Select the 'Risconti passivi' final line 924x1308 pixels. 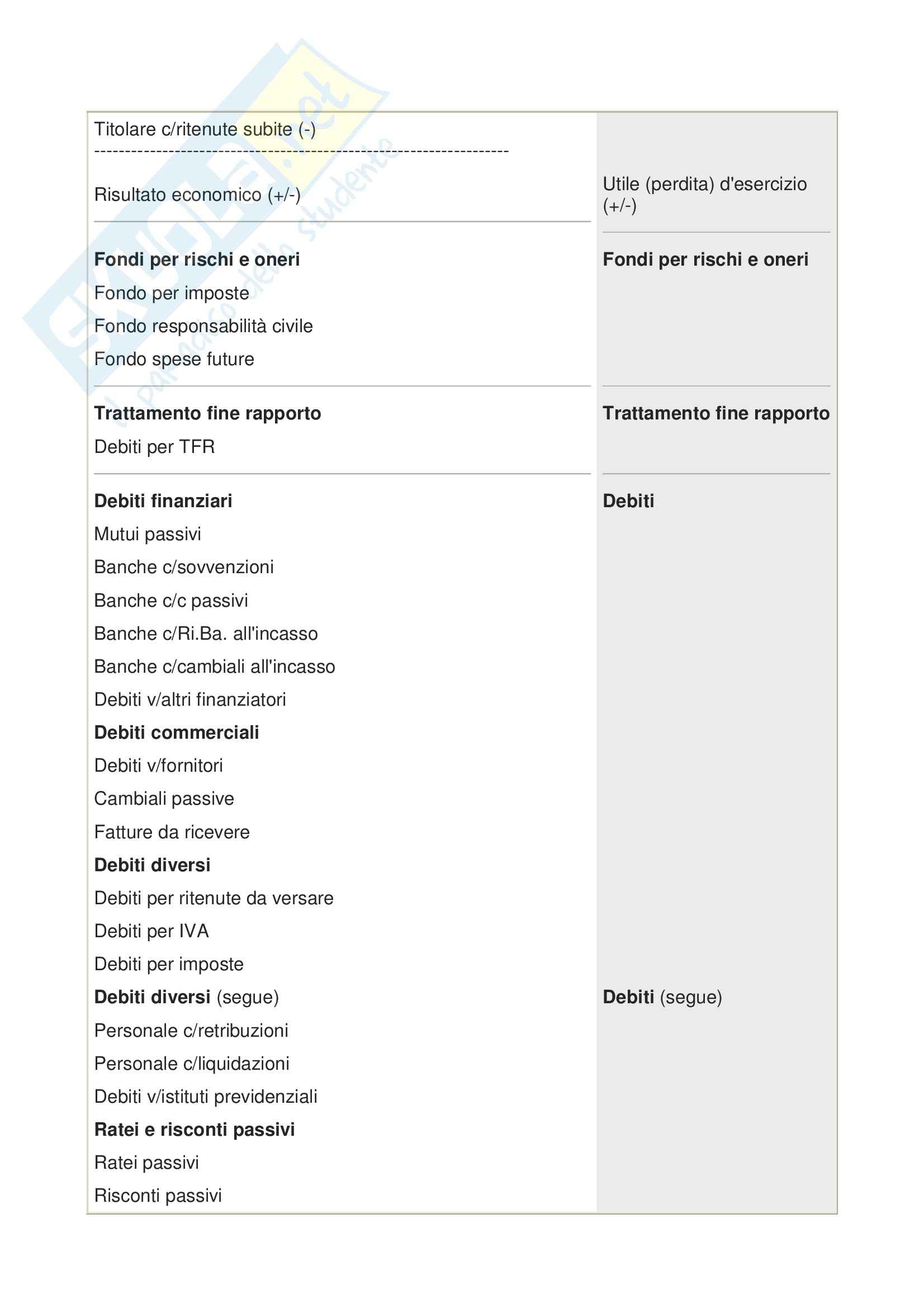(x=158, y=1196)
